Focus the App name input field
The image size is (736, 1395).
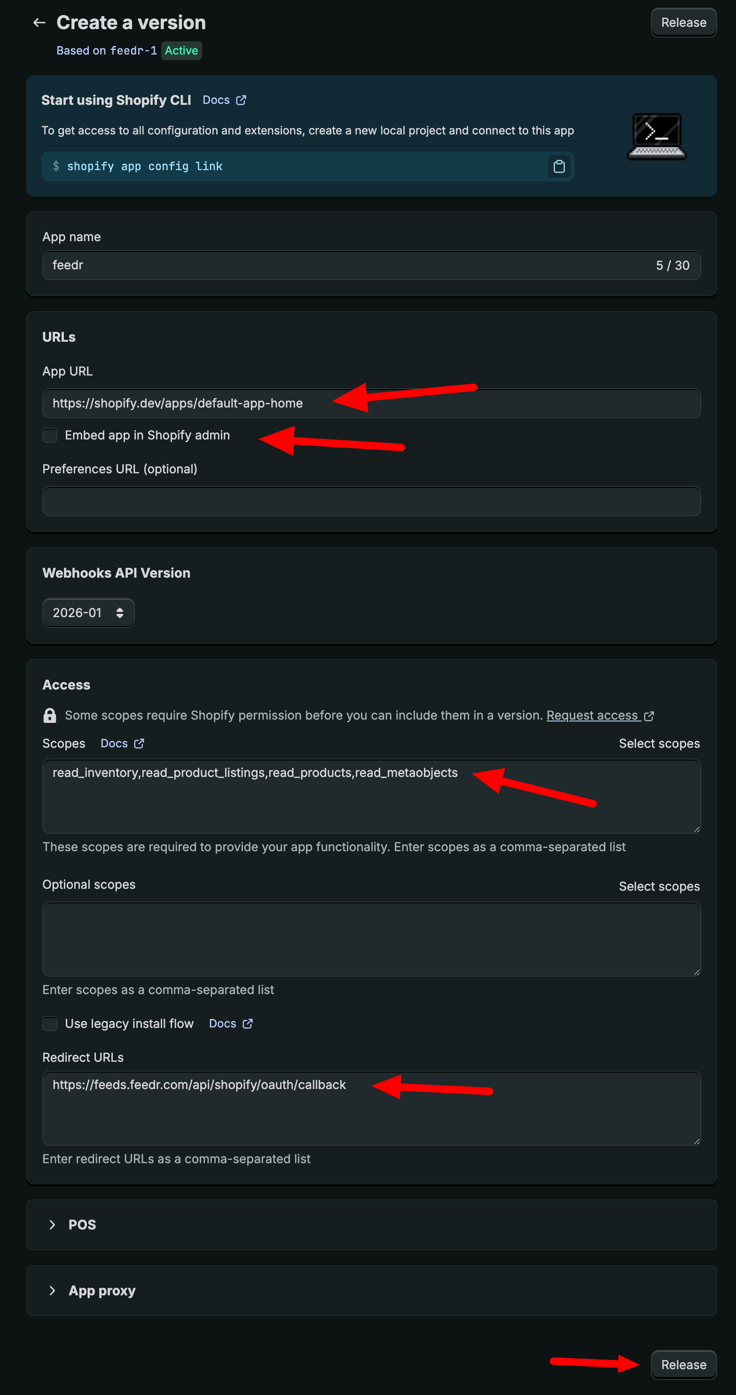click(346, 266)
